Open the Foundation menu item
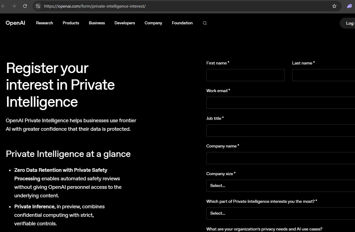Viewport: 355px width, 232px height. pos(182,23)
